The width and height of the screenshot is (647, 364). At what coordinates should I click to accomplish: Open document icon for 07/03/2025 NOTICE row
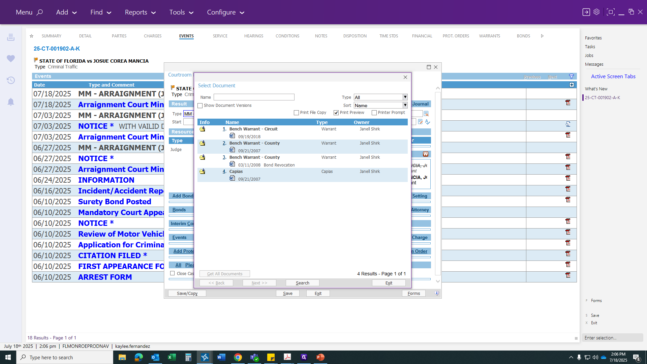pos(568,124)
